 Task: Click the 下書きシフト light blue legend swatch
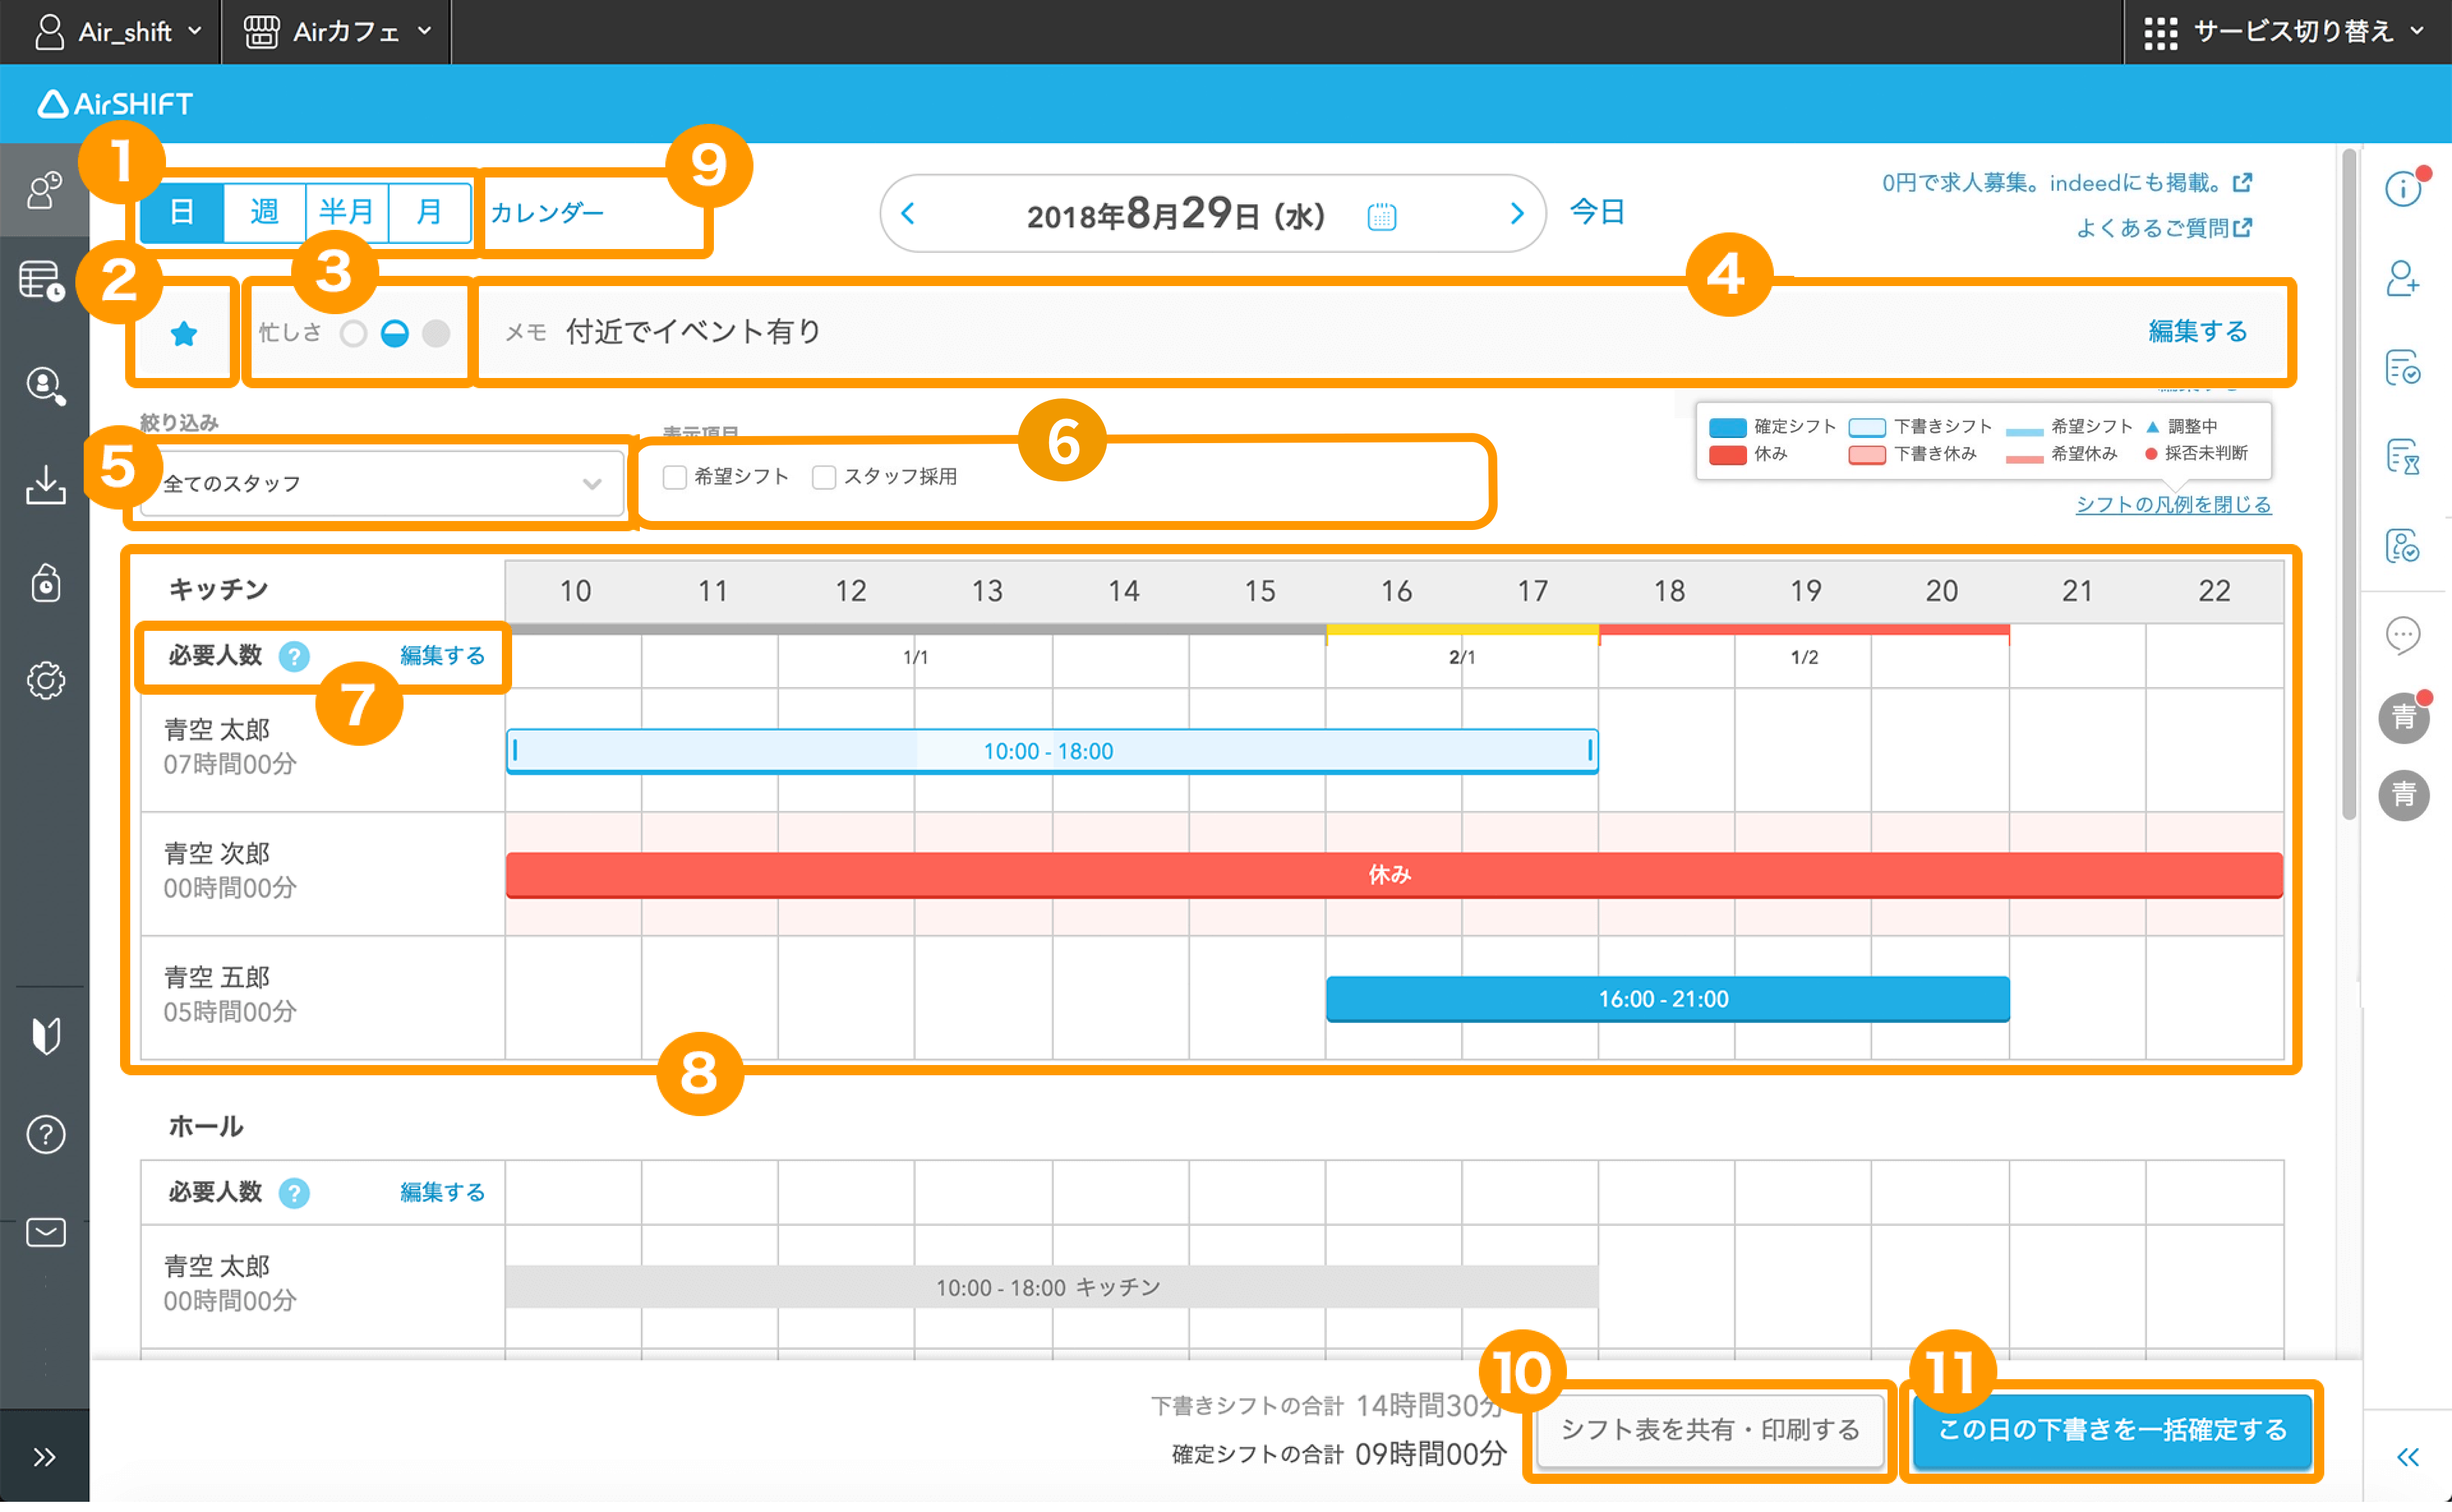coord(1866,428)
